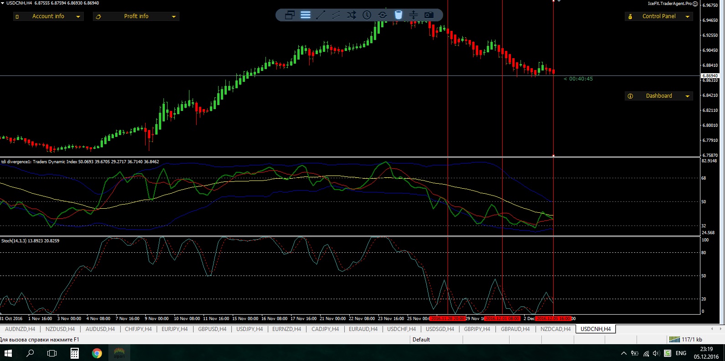Click IceFX TraderAgent Pro smiley icon

pos(695,4)
